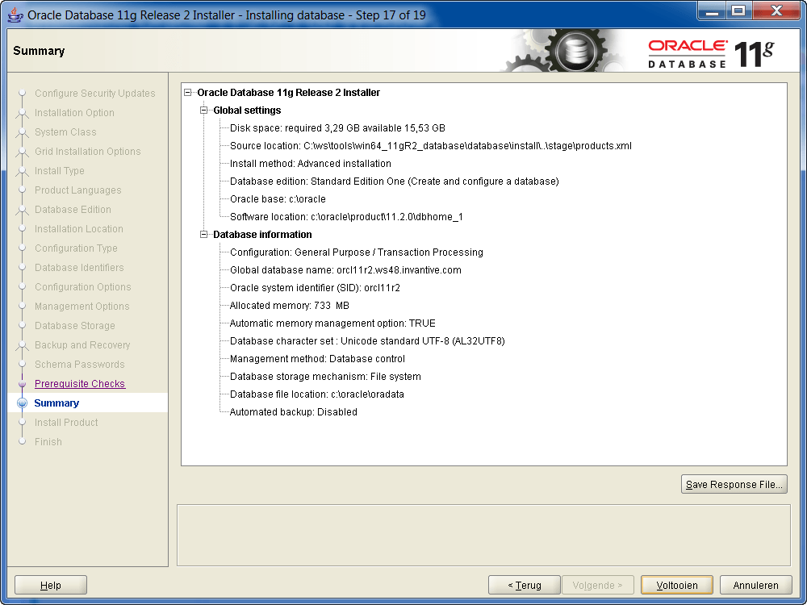Select the Allocated memory: 733 MB row
Viewport: 807px width, 605px height.
point(289,306)
